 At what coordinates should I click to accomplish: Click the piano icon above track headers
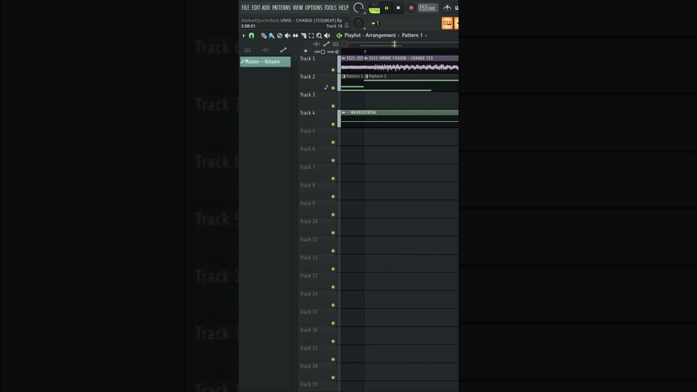point(335,44)
